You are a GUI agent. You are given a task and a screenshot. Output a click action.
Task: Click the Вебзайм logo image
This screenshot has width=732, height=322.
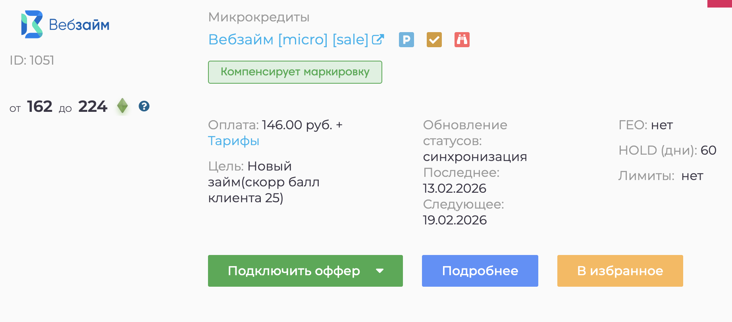click(x=65, y=25)
